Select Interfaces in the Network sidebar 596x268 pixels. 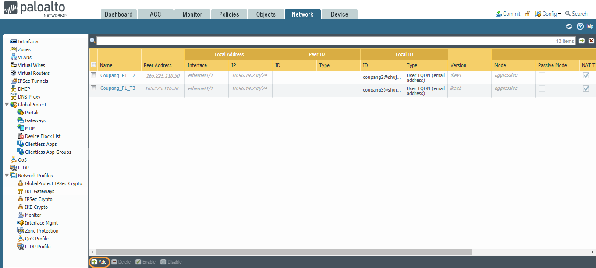click(x=28, y=41)
